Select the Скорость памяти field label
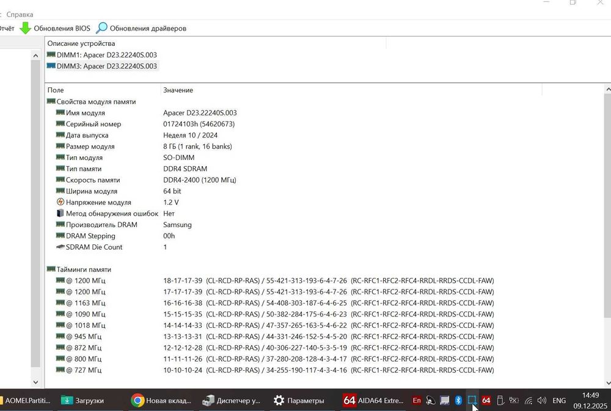This screenshot has height=411, width=611. [x=93, y=180]
